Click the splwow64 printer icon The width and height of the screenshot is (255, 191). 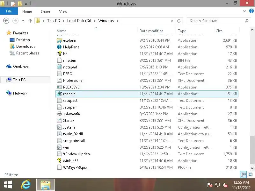click(59, 114)
